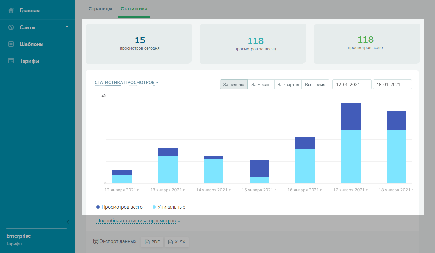Open the Статистика просмотров dropdown
Screen dimensions: 435x253
pyautogui.click(x=127, y=83)
